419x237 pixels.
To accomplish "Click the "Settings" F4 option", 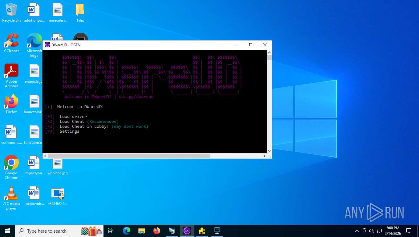I will 62,131.
